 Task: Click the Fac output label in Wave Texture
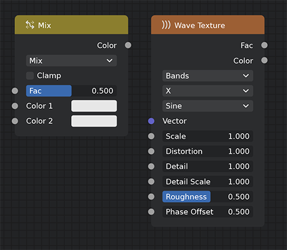(247, 46)
